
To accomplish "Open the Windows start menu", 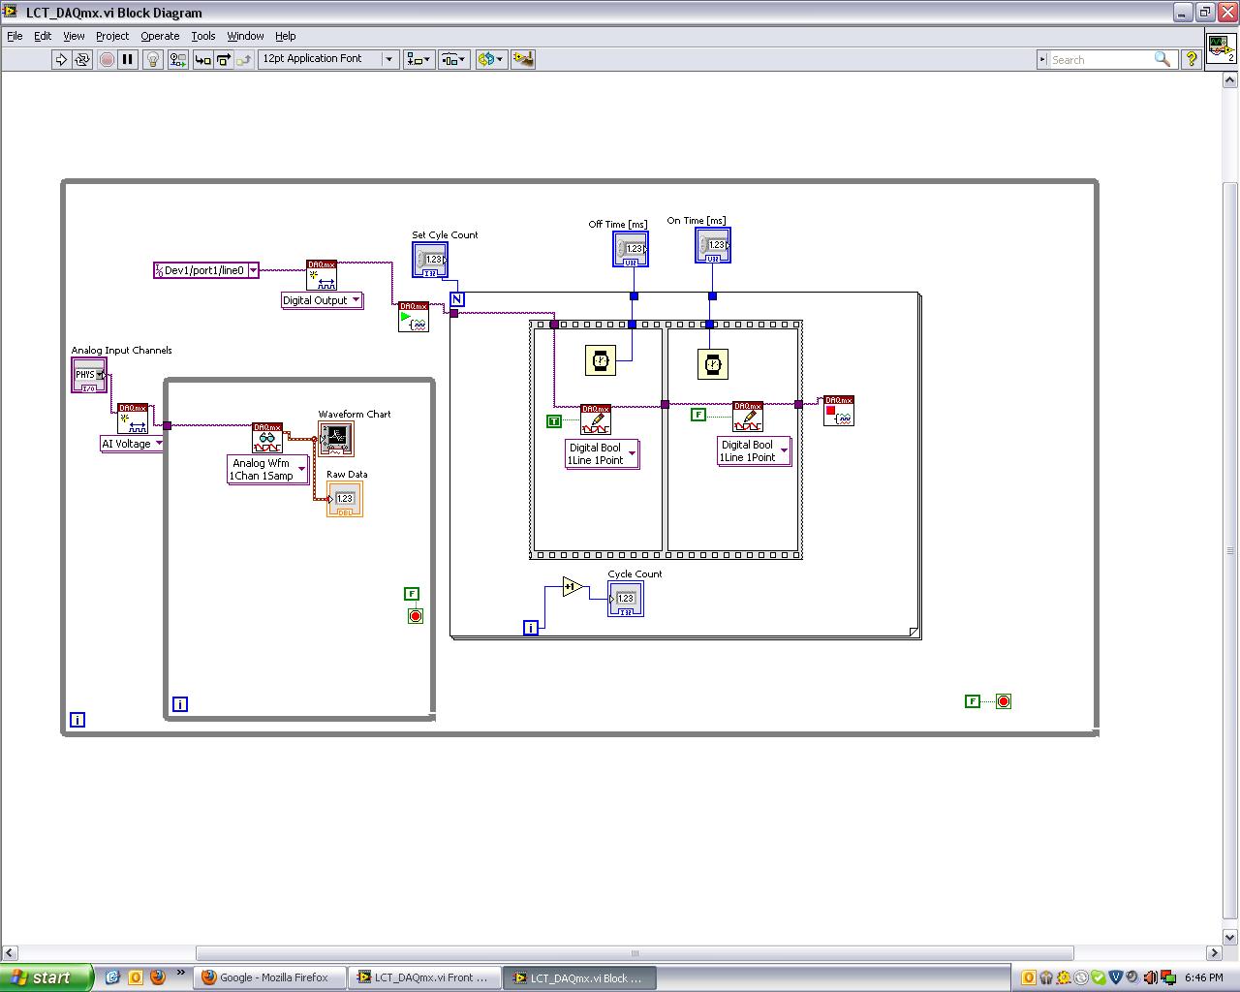I will click(46, 977).
